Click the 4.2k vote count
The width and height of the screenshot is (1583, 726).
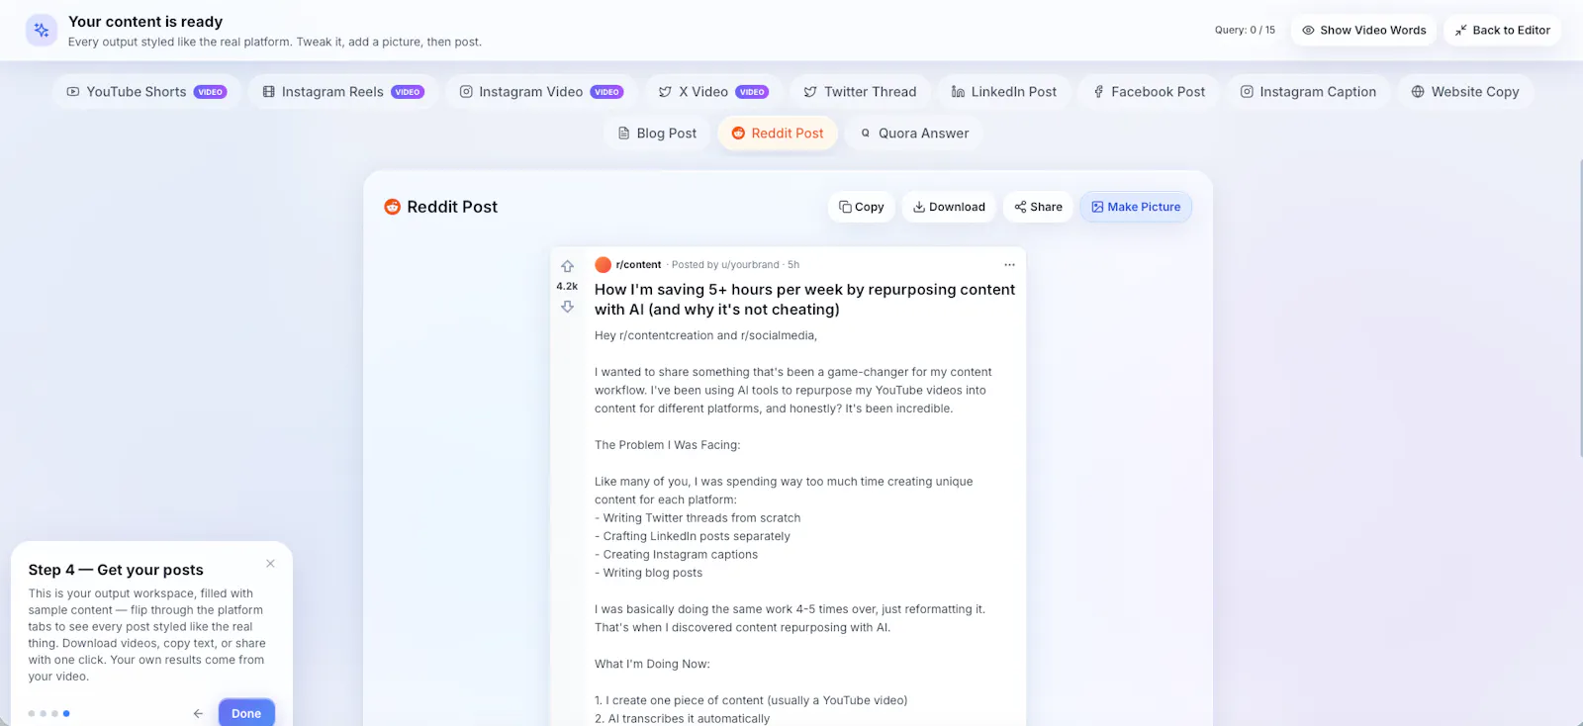(567, 286)
